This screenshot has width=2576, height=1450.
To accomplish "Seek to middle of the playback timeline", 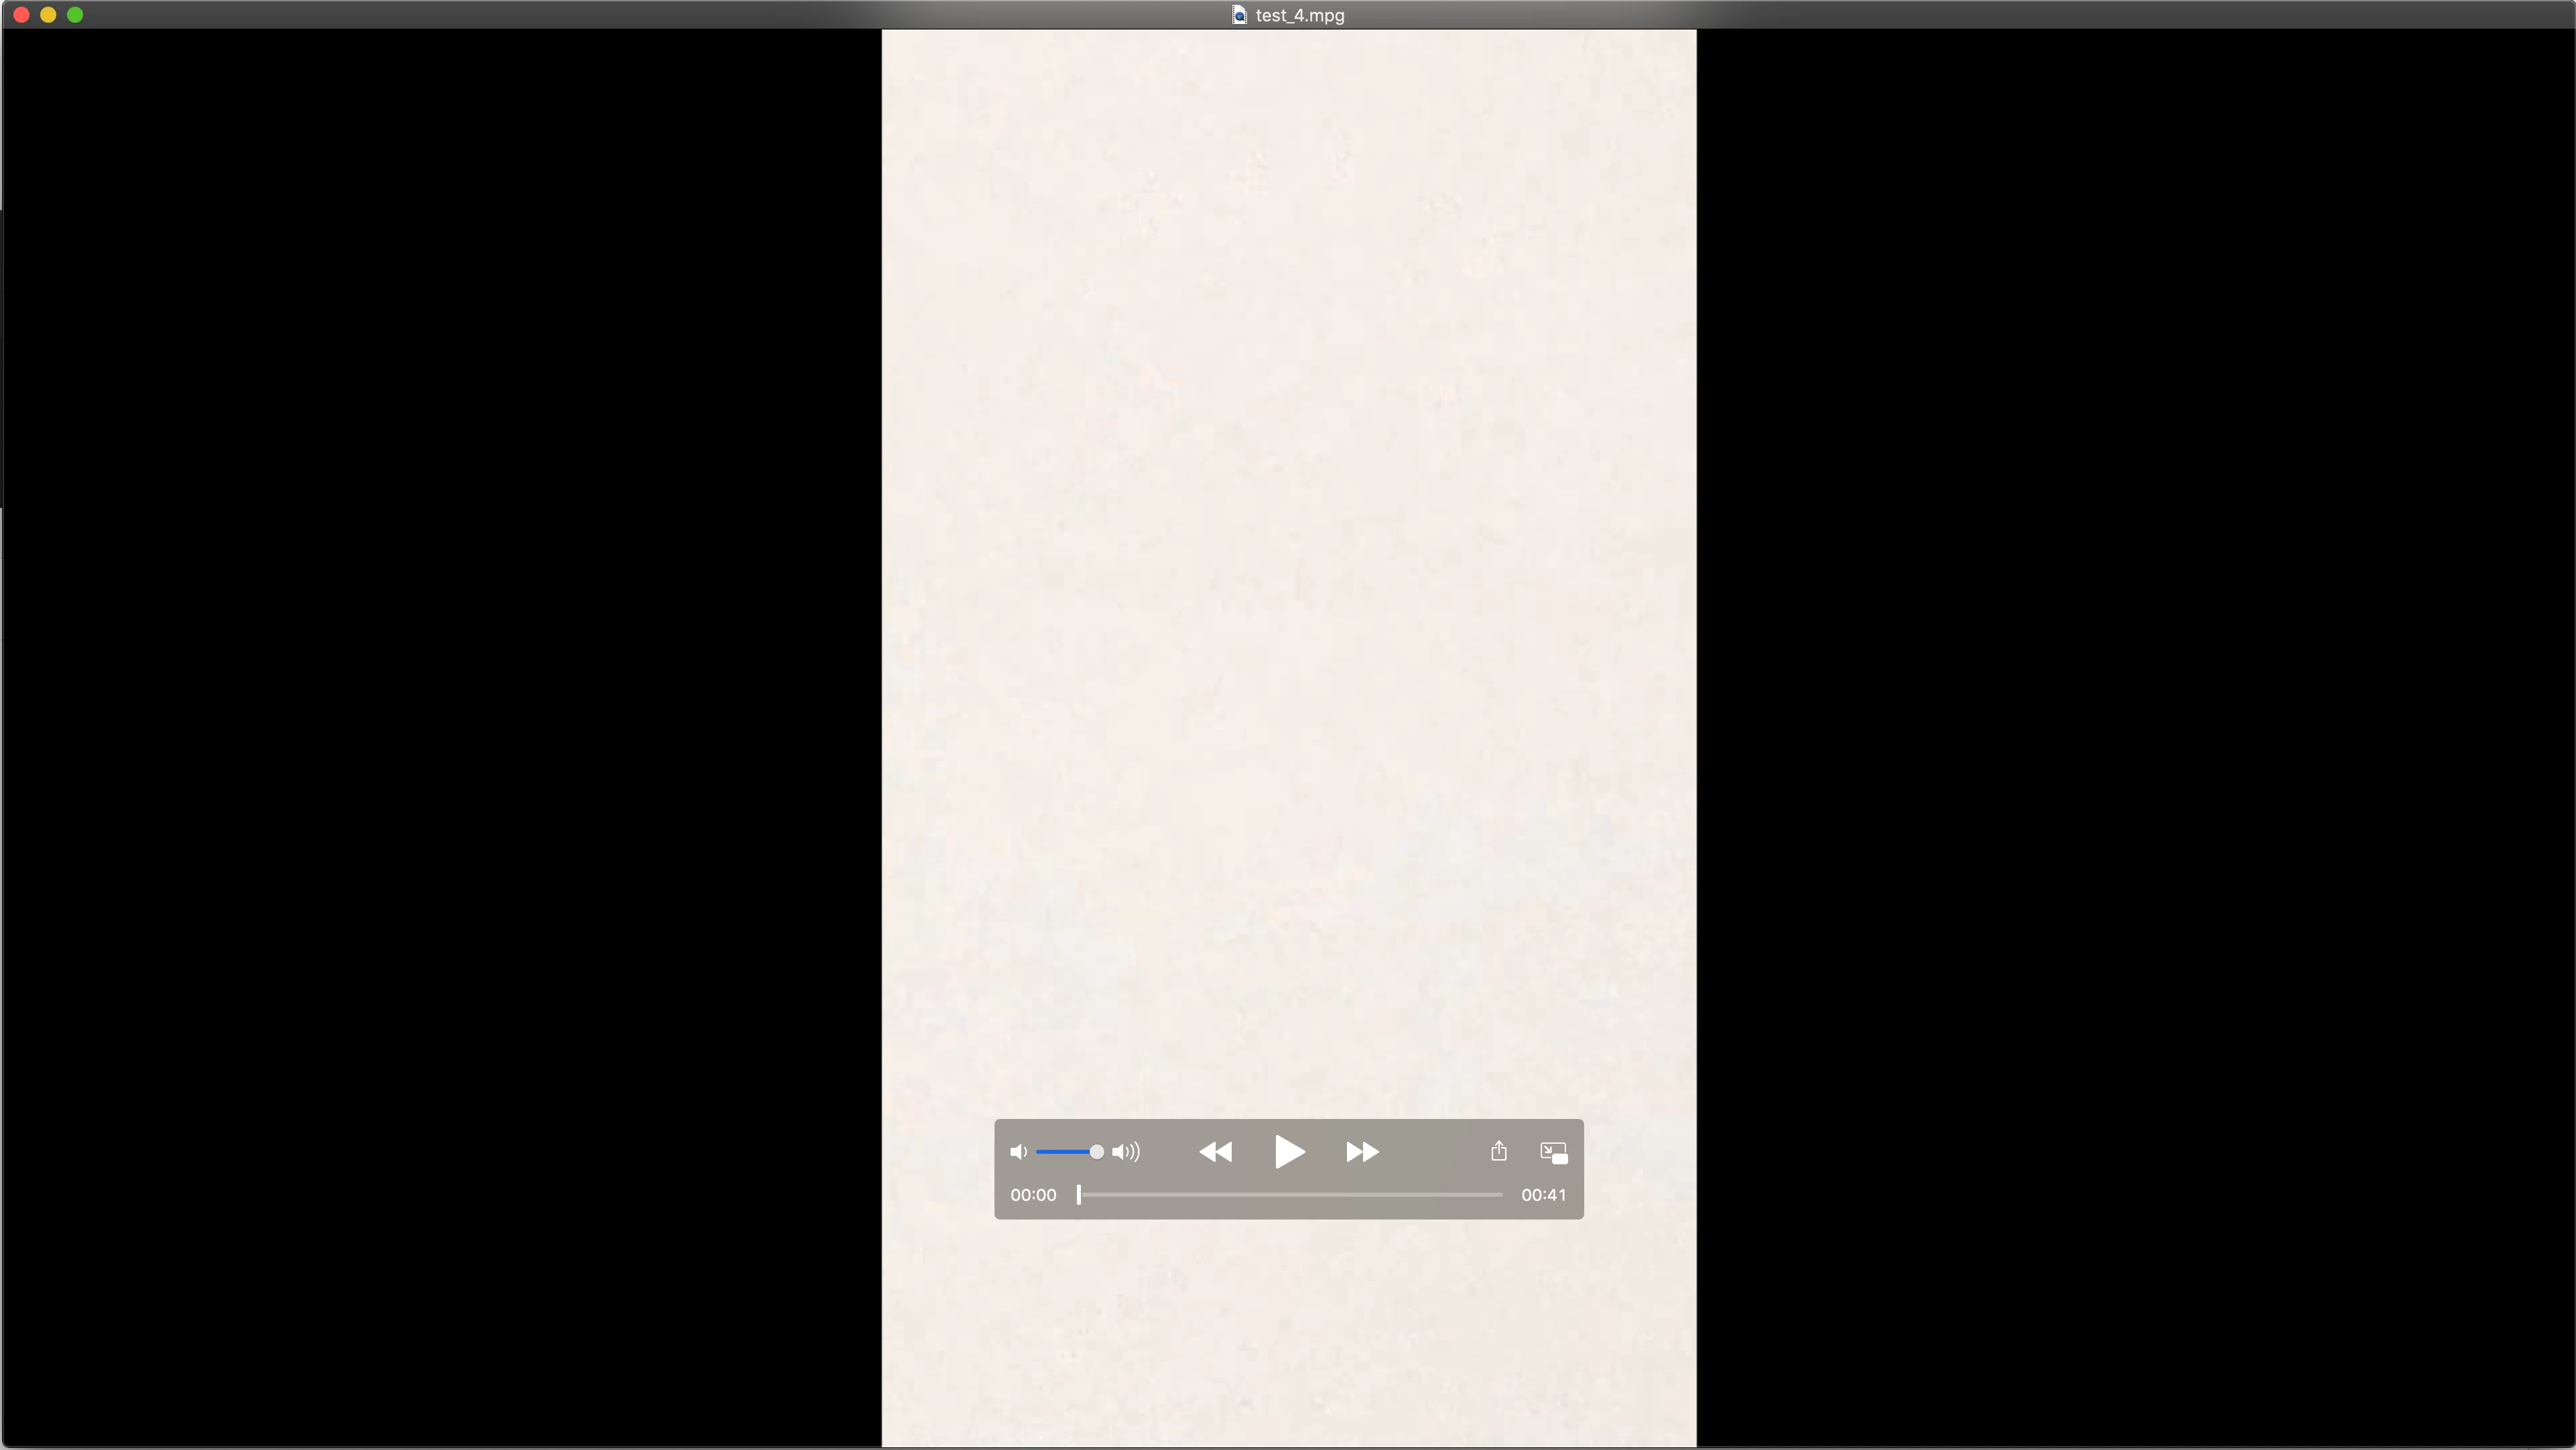I will click(x=1290, y=1194).
